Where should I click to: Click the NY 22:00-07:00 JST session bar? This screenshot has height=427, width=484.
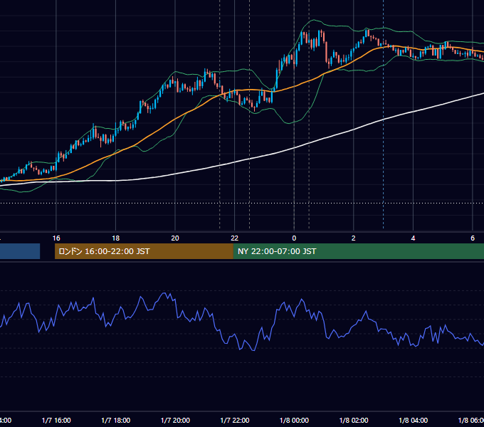pos(358,251)
